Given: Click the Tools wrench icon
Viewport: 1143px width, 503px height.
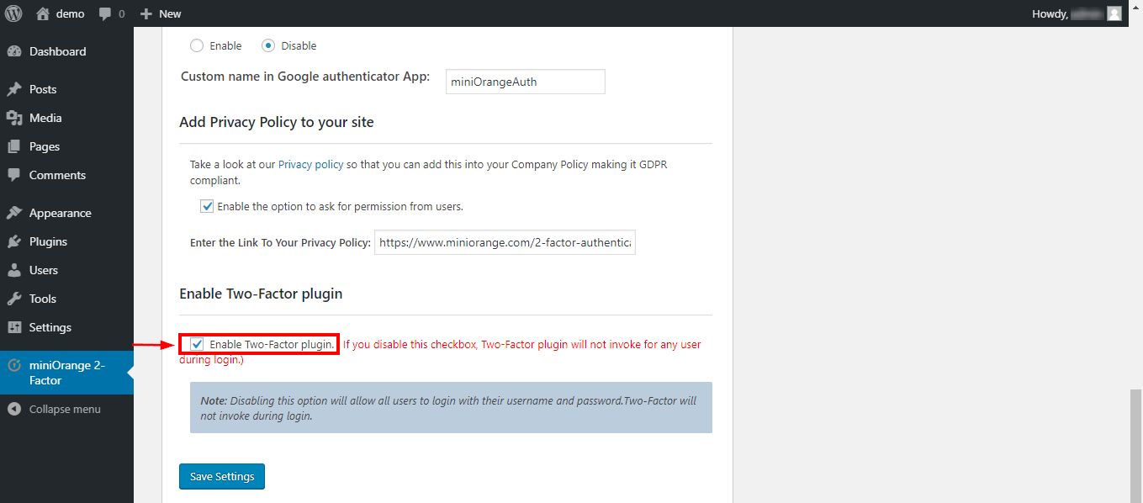Looking at the screenshot, I should coord(14,299).
